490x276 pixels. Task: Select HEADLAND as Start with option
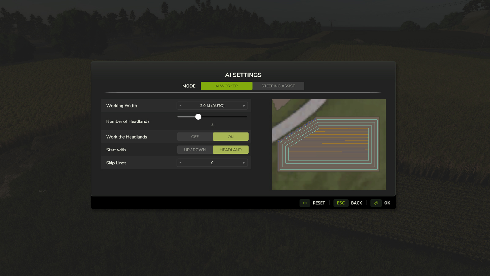[231, 150]
